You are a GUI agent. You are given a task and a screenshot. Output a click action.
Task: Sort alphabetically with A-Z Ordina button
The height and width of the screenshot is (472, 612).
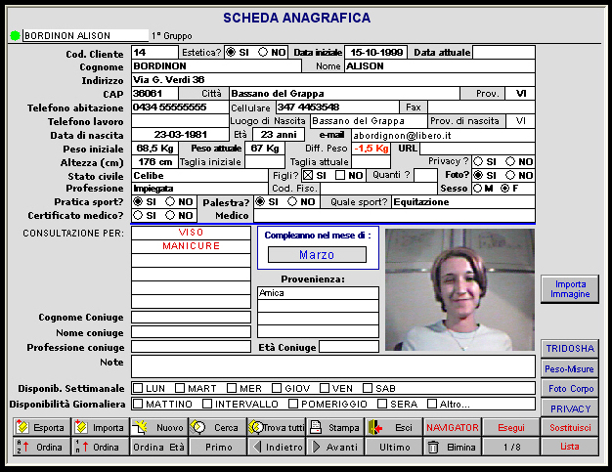pyautogui.click(x=42, y=447)
